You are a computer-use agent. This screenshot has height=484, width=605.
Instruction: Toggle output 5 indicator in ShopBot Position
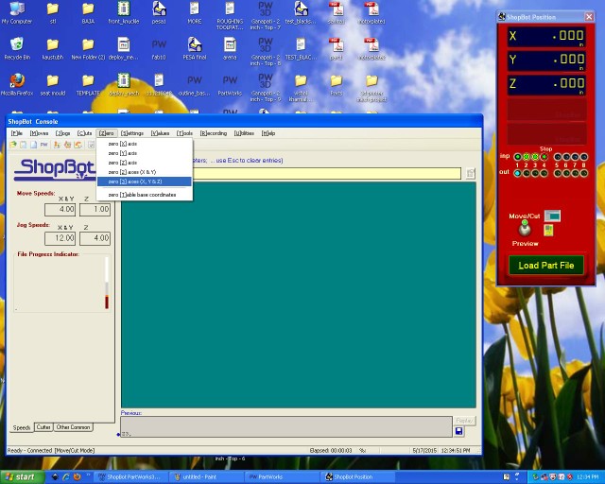point(558,173)
